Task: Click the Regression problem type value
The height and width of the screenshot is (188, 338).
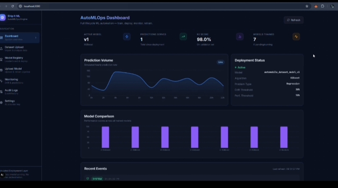Action: [x=293, y=84]
